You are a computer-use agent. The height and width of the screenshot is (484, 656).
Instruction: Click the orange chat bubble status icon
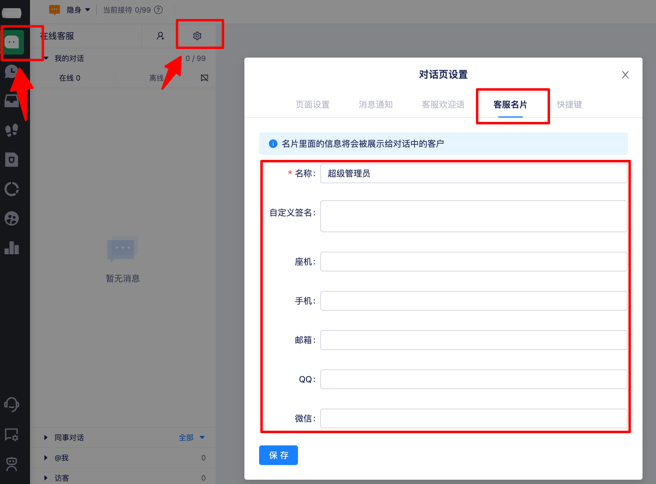[55, 10]
